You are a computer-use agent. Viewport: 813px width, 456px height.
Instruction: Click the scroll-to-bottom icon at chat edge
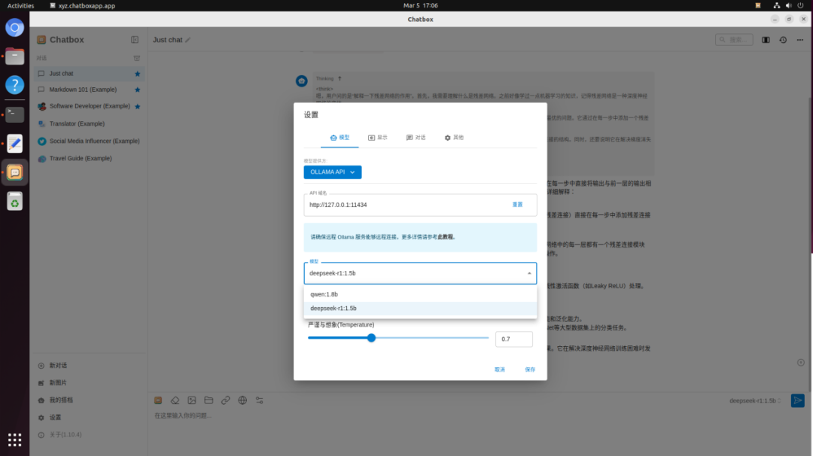pos(800,363)
